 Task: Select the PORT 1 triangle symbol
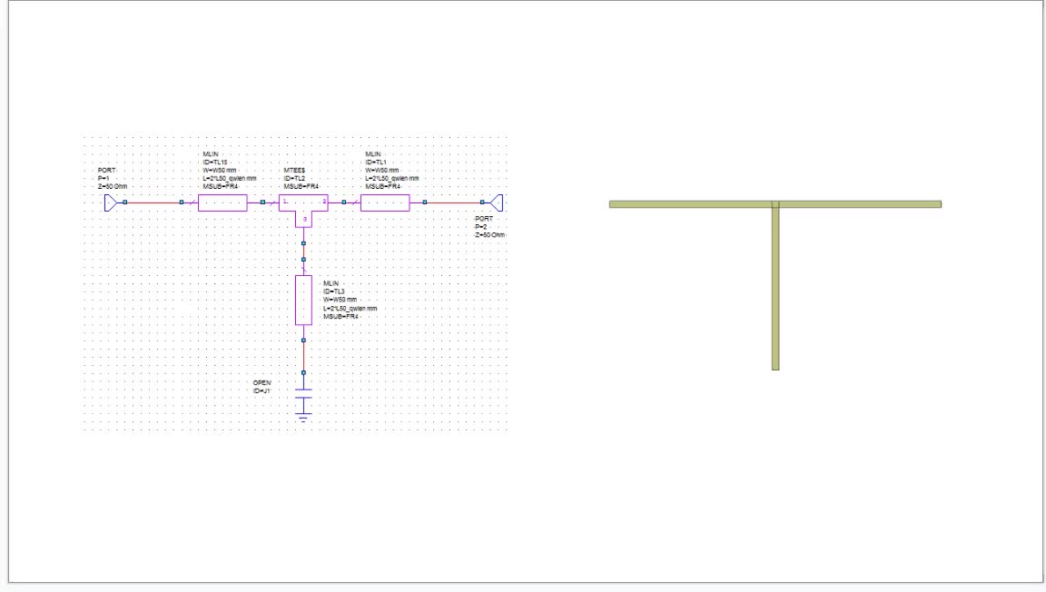(110, 202)
